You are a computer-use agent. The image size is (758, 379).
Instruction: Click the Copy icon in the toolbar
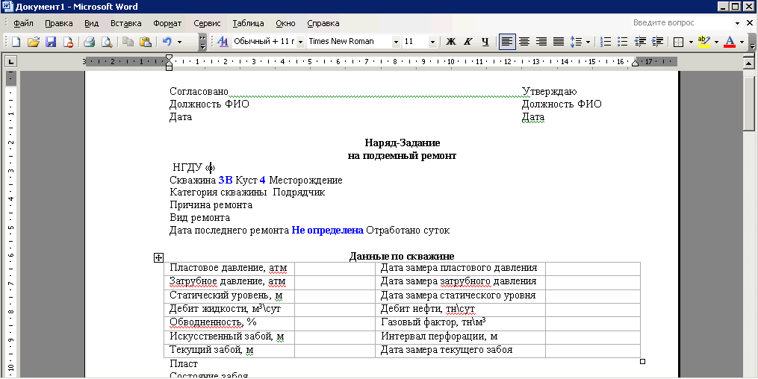pos(128,42)
